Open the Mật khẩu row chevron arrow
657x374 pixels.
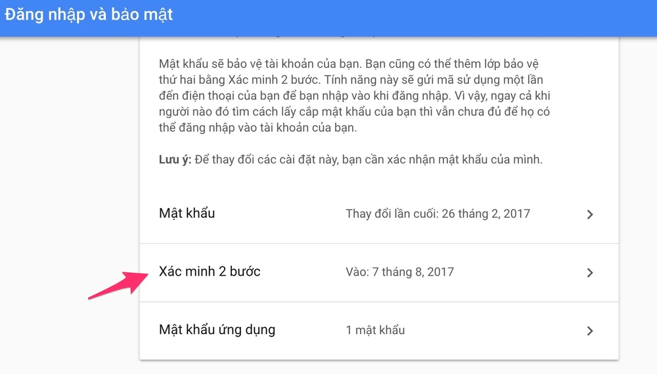(589, 214)
